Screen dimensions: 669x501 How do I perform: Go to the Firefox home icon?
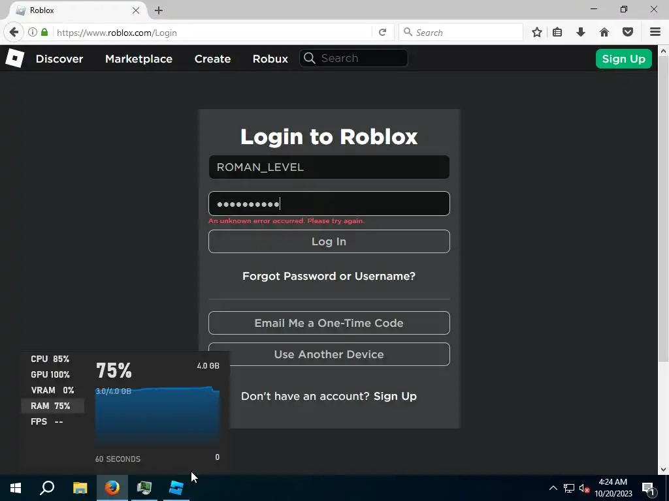(604, 33)
